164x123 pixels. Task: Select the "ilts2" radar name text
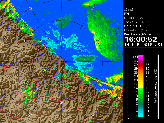129,10
